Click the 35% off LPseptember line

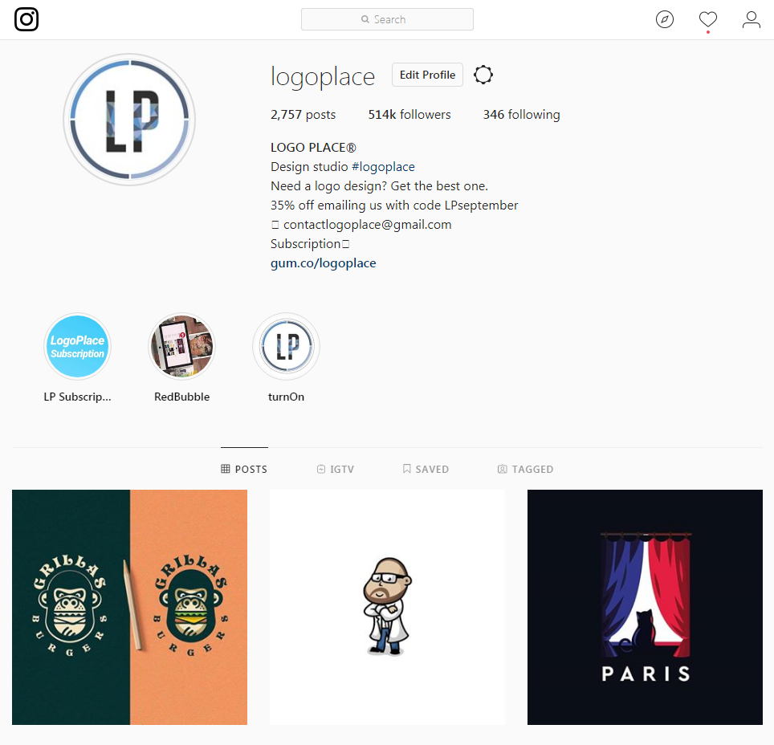[x=394, y=206]
